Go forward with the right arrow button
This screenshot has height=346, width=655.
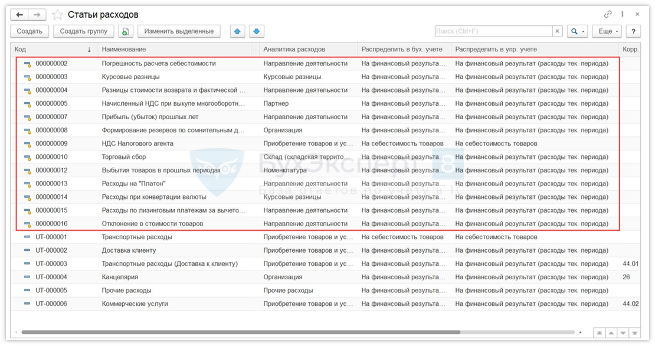pyautogui.click(x=37, y=15)
